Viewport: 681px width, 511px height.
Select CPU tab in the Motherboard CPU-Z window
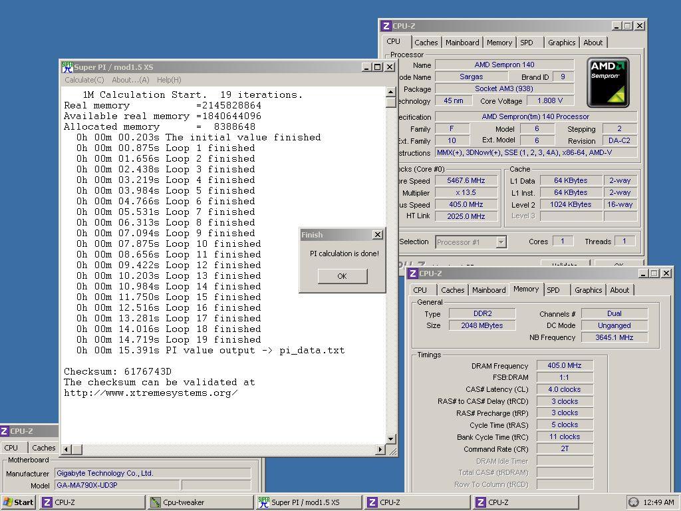(x=13, y=448)
